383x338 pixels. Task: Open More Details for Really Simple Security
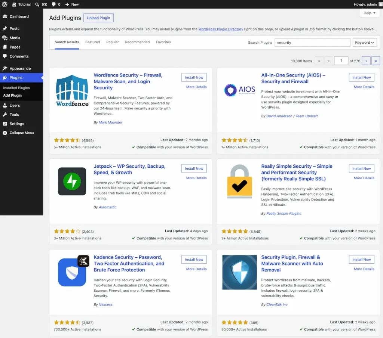point(364,178)
